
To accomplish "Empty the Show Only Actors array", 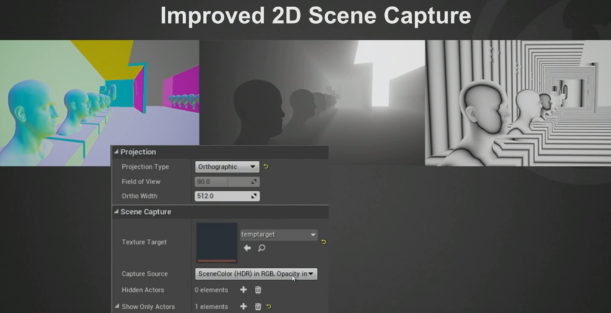I will (258, 306).
